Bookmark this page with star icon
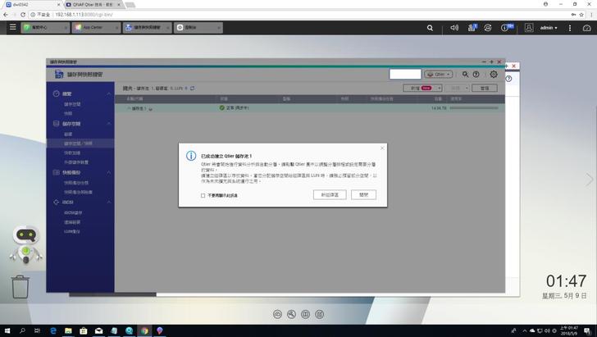Image resolution: width=597 pixels, height=337 pixels. pos(581,15)
